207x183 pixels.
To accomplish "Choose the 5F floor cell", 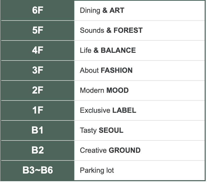I will pos(37,30).
